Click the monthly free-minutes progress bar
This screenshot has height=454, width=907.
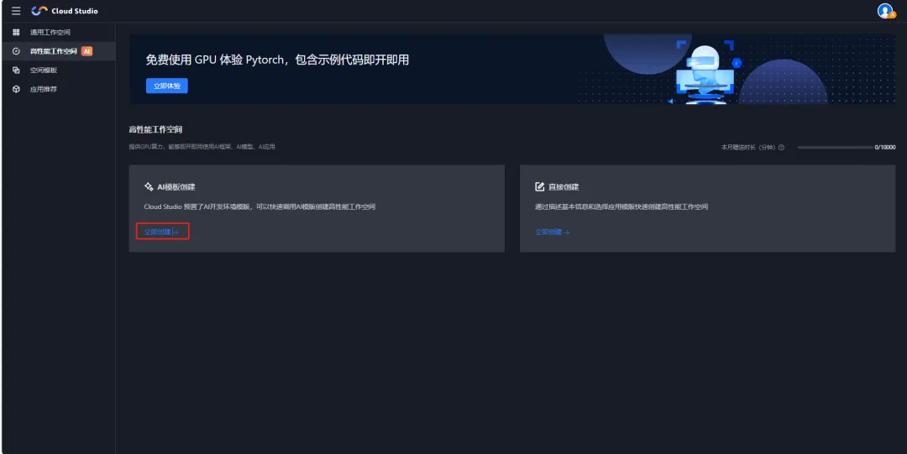[835, 148]
